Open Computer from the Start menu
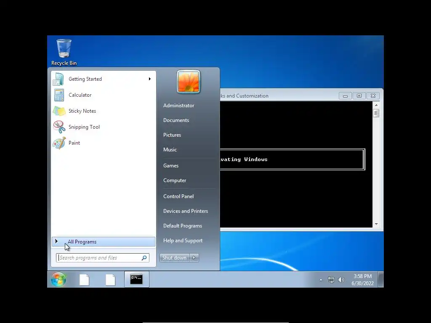This screenshot has width=431, height=323. pos(175,180)
